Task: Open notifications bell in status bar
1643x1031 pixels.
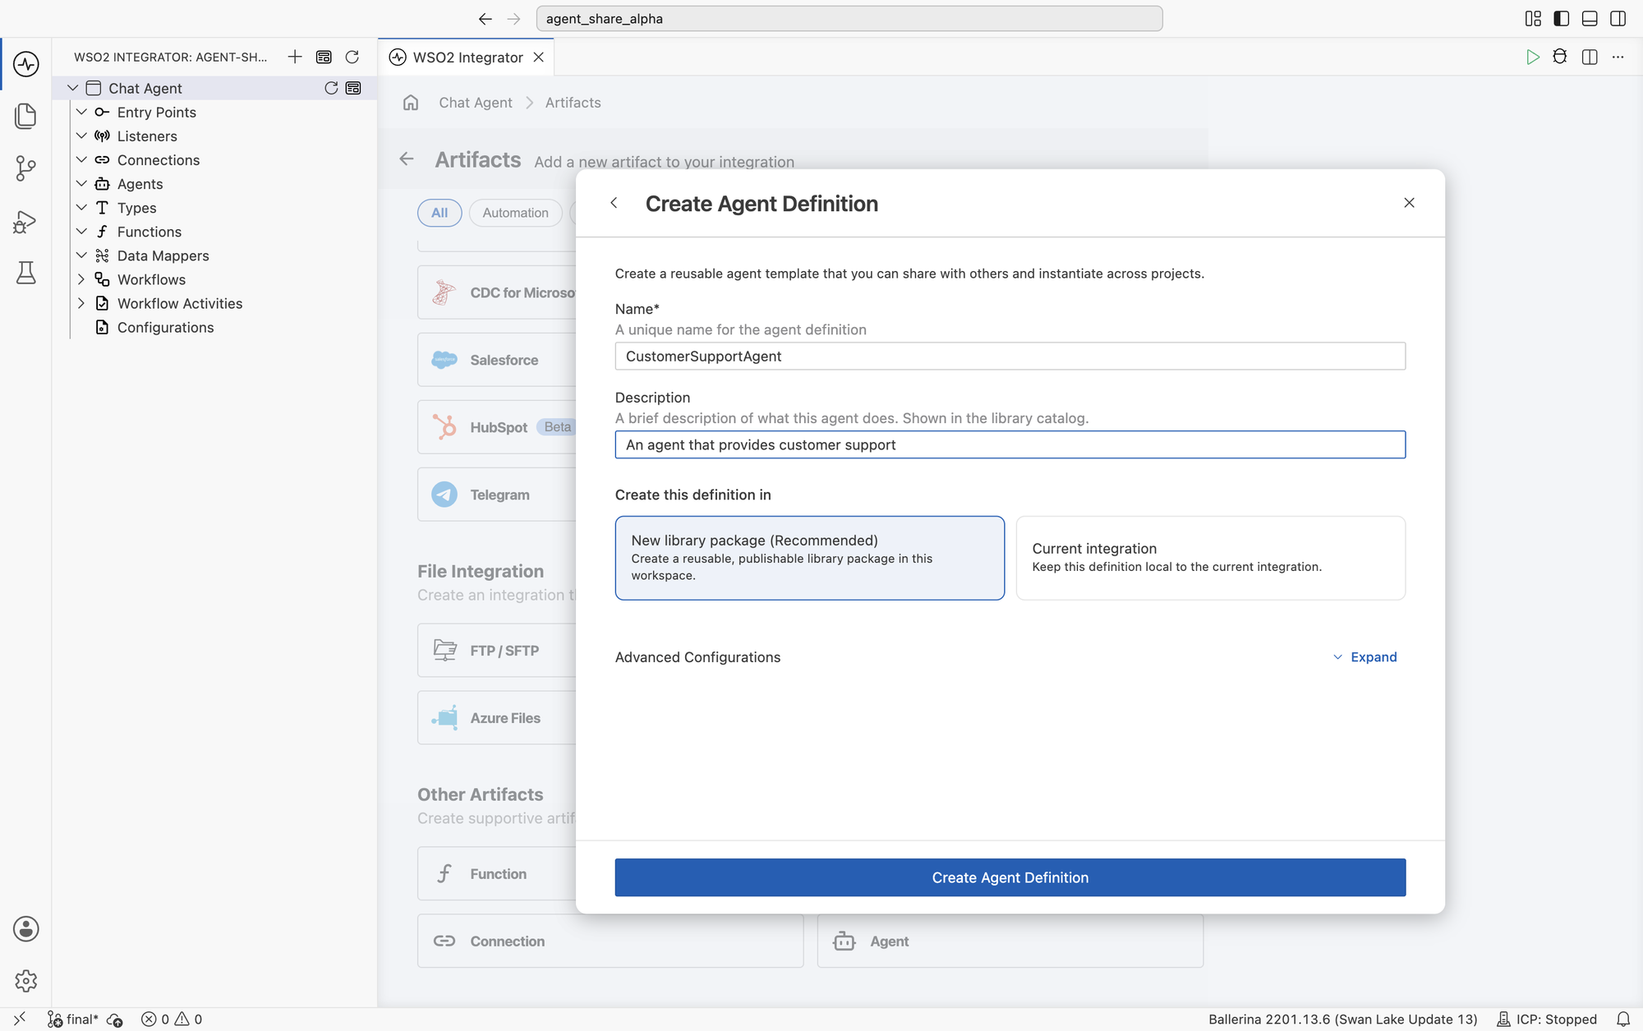Action: tap(1623, 1019)
